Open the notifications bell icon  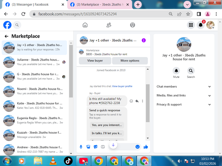point(201,25)
